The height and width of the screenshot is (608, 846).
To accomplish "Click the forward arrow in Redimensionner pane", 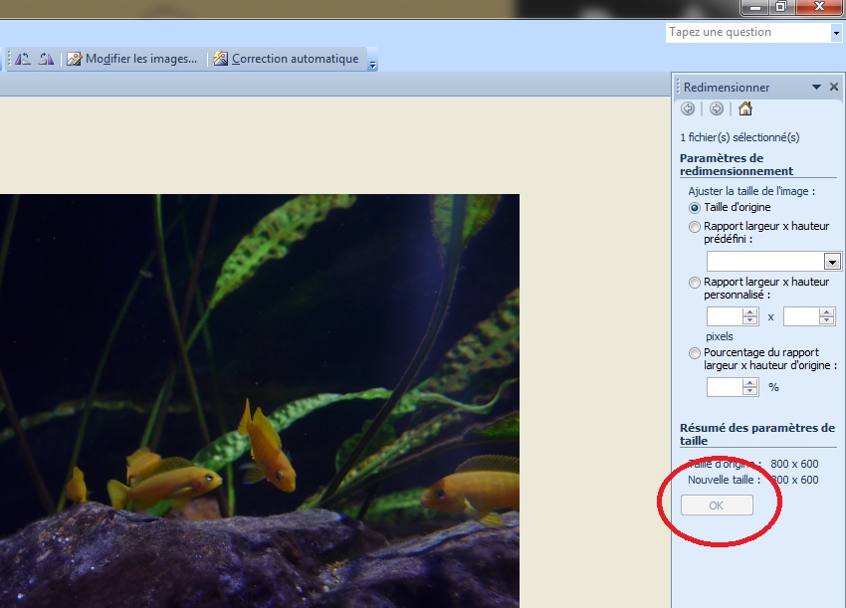I will [x=716, y=108].
